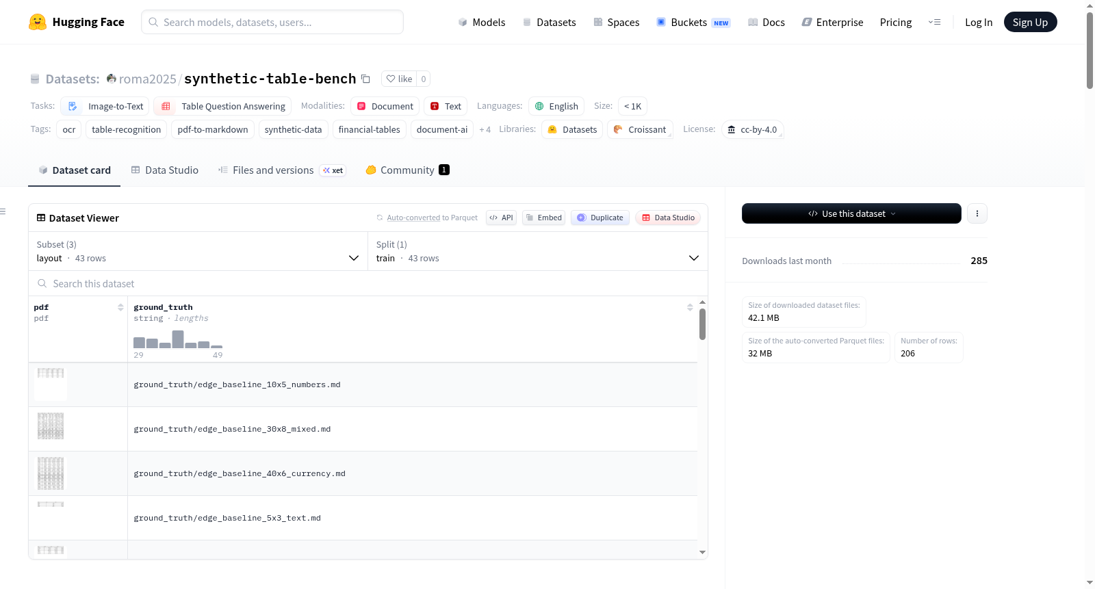Switch to the Dataset card tab
This screenshot has height=589, width=1095.
tap(75, 170)
